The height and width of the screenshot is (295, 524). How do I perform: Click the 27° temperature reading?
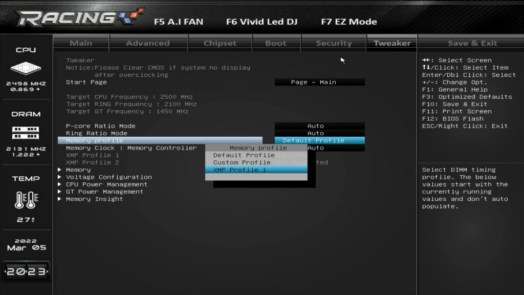26,220
